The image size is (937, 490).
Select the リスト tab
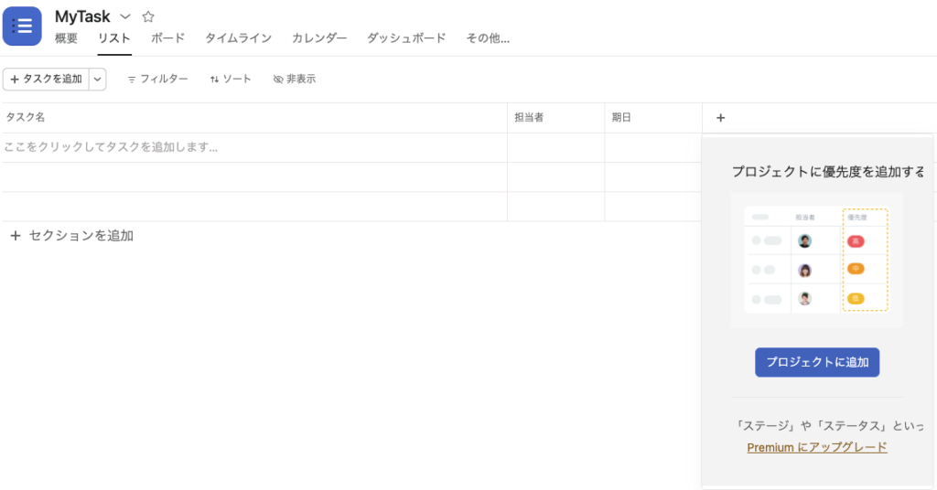coord(114,38)
